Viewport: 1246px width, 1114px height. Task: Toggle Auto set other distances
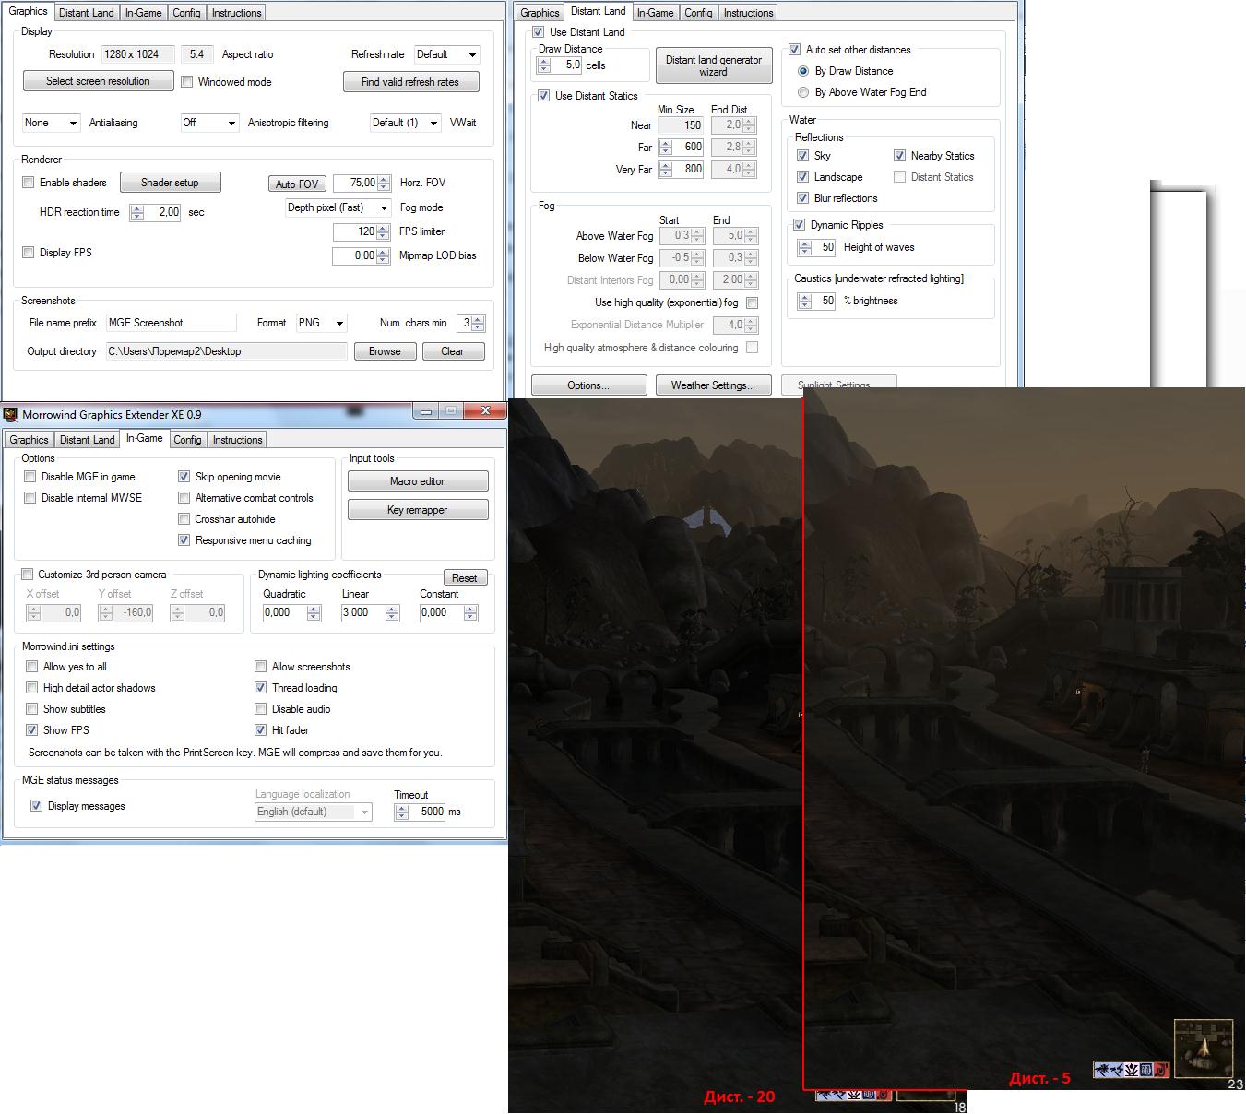794,50
